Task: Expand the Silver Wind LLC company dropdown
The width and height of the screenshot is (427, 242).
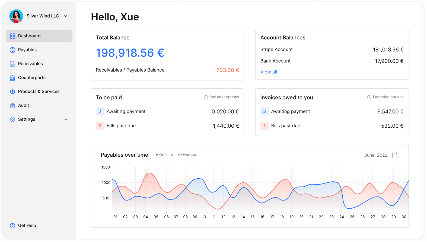Action: click(x=66, y=16)
